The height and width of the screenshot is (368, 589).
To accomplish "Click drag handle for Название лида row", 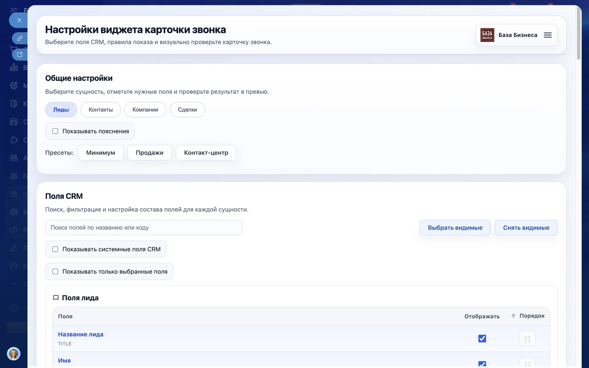I will point(527,339).
